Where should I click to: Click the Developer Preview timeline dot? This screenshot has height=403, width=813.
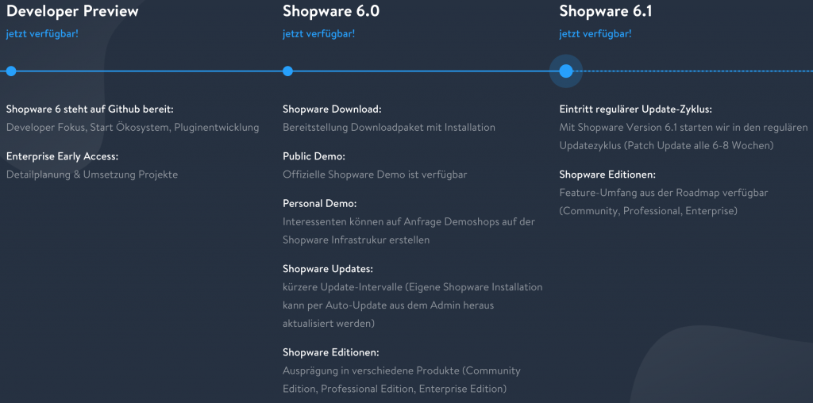click(11, 71)
